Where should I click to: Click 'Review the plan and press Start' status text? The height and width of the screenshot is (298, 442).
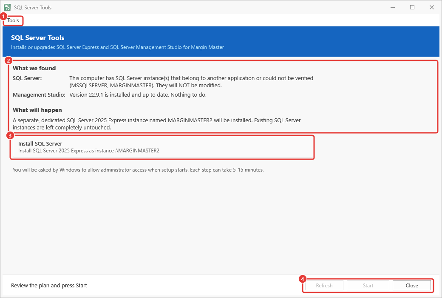(49, 285)
